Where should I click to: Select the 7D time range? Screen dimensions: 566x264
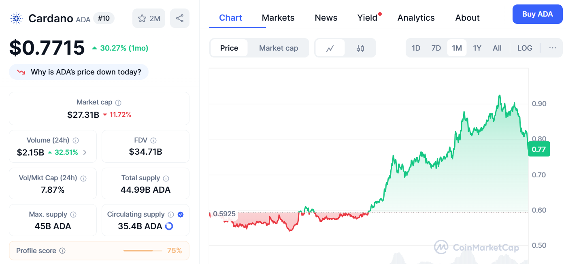[436, 48]
